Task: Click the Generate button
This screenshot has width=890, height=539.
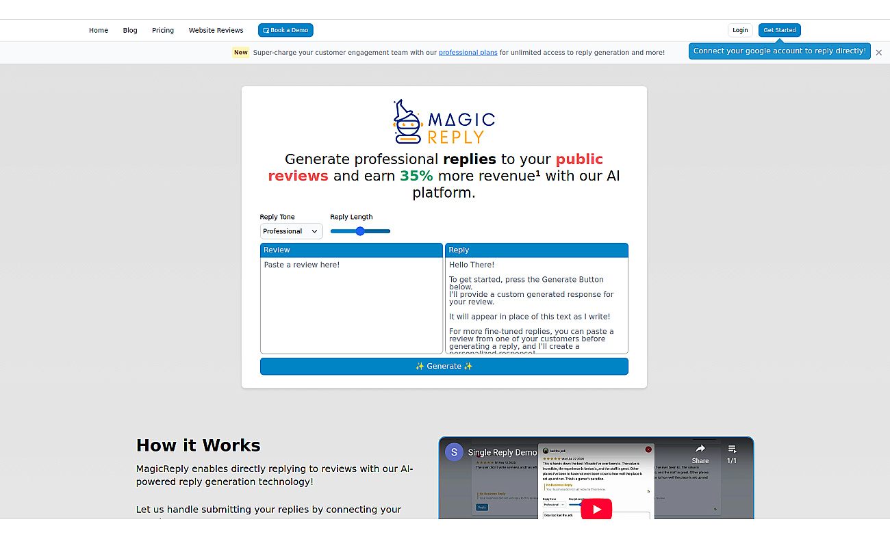Action: click(x=444, y=367)
